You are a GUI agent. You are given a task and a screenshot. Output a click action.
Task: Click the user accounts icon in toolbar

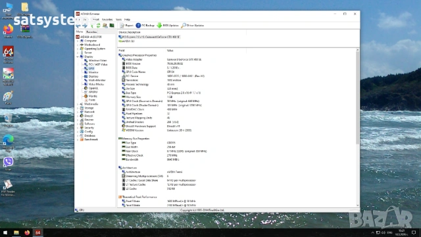point(105,26)
